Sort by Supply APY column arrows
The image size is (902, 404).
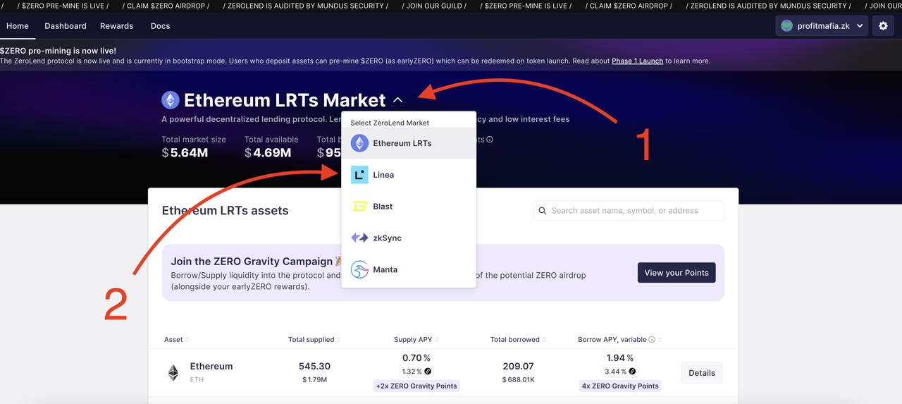437,340
